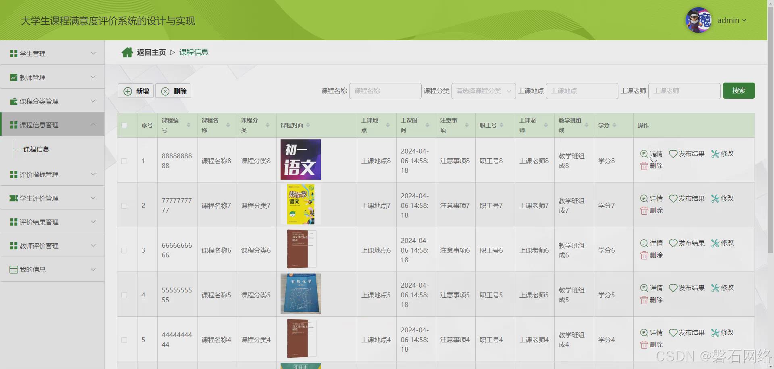Click the 发布结果 heart icon for row 课程名称8

point(673,154)
